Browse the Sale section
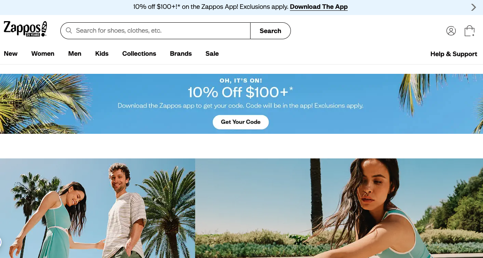Screen dimensions: 483x258 point(212,54)
